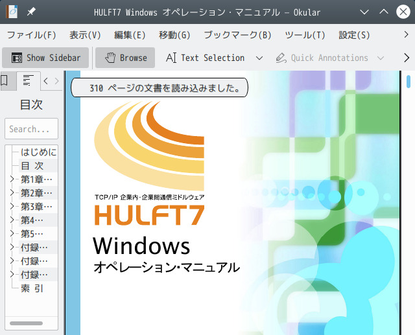Switch to the bookmarks sidebar tab

pyautogui.click(x=5, y=80)
